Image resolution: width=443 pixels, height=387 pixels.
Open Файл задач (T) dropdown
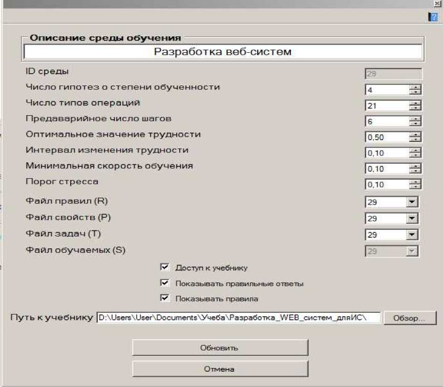pos(412,235)
